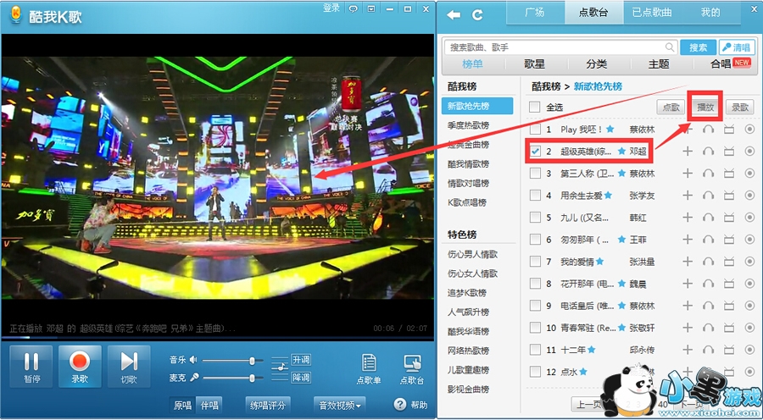Tick the 全选 checkbox
The height and width of the screenshot is (420, 763).
point(535,107)
